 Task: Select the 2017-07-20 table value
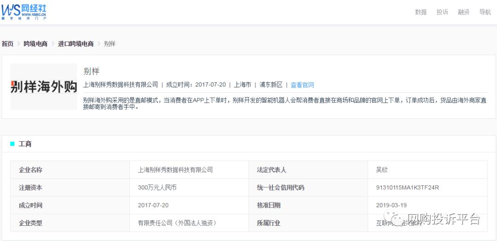point(153,206)
